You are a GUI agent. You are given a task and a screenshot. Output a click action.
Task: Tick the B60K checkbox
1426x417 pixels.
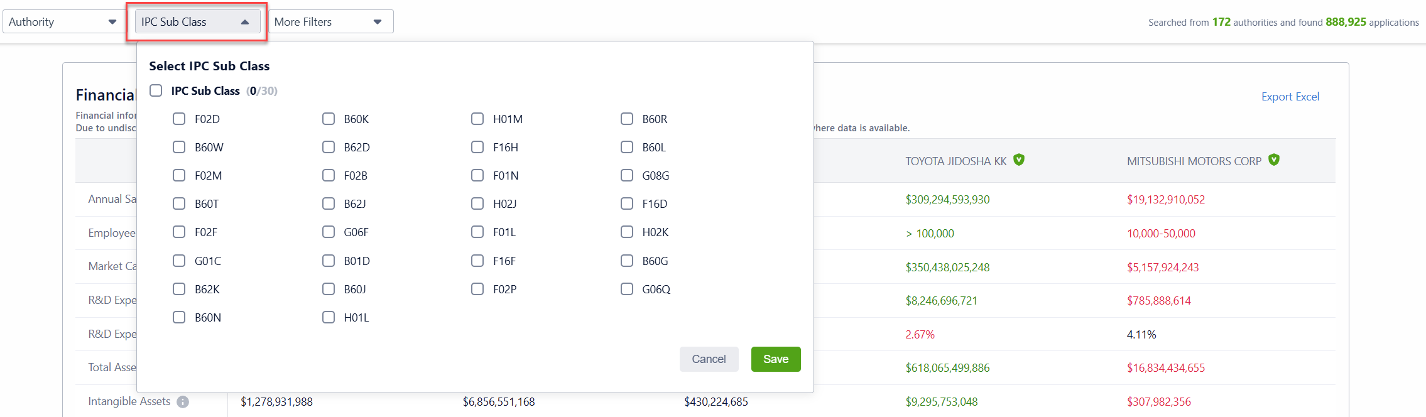329,119
